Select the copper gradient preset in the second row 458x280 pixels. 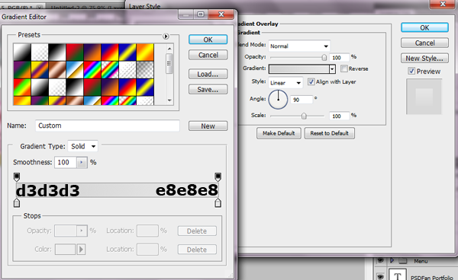pyautogui.click(x=57, y=69)
